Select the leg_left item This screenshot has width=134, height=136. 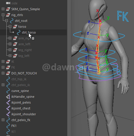(x=24, y=56)
